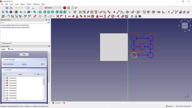The height and width of the screenshot is (108, 192).
Task: Select the Create rectangle tool
Action: point(148,12)
